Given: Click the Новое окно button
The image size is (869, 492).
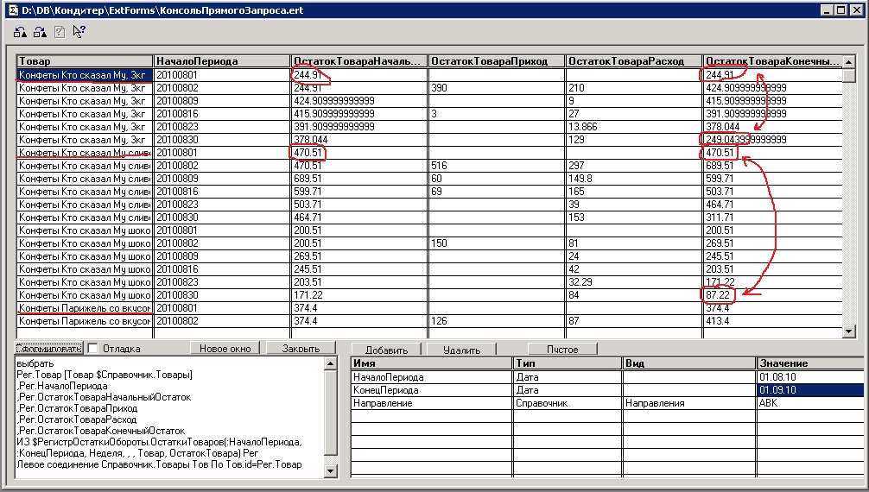Looking at the screenshot, I should (x=225, y=349).
